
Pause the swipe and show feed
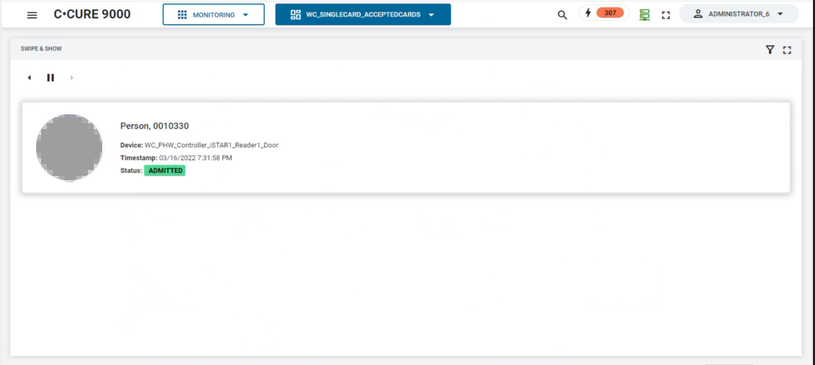50,78
